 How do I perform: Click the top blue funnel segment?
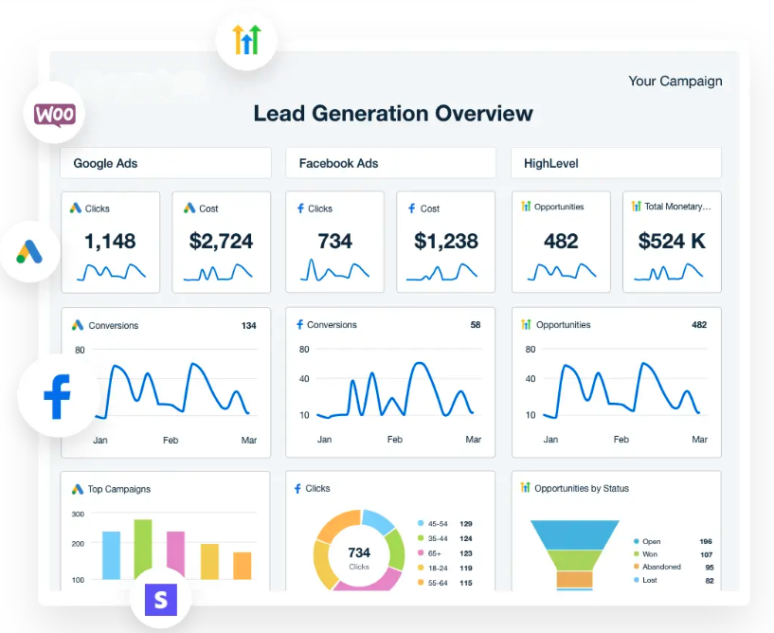(x=574, y=534)
